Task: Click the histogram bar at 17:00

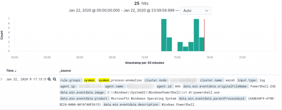Action: point(202,44)
